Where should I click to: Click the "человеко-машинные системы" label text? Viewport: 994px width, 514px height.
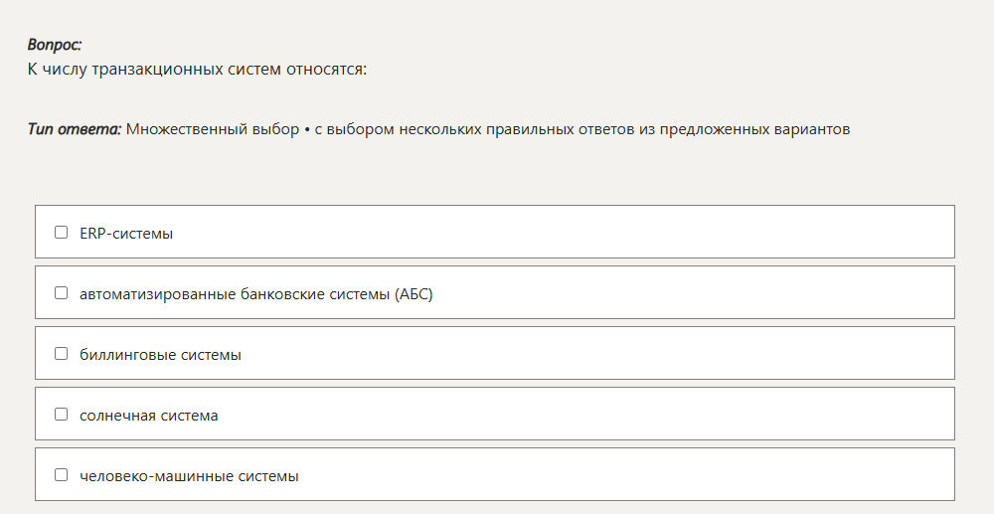[189, 476]
